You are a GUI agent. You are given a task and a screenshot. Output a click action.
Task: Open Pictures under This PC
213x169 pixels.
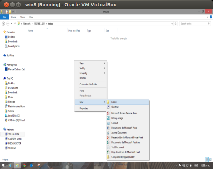pos(10,102)
